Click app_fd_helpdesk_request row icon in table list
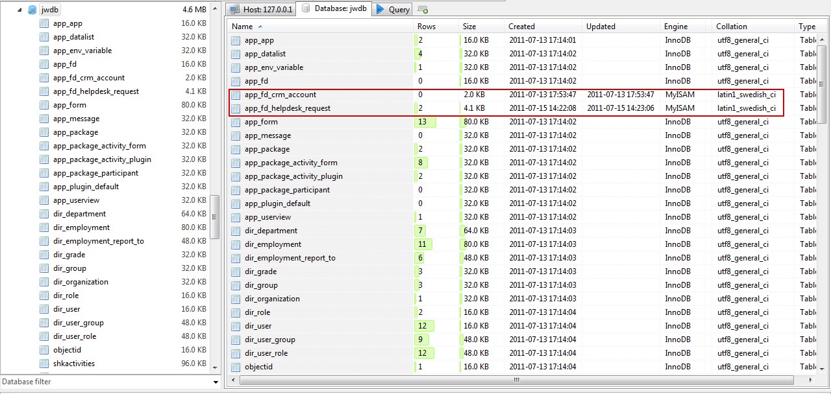Screen dimensions: 831x394 (x=236, y=108)
